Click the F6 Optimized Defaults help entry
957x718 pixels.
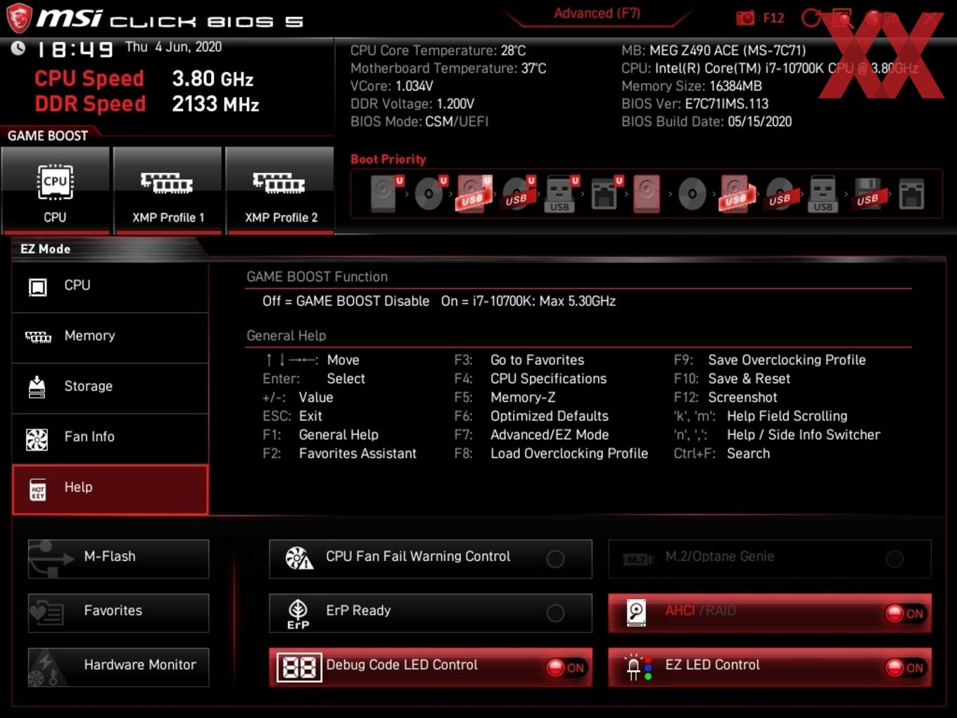pyautogui.click(x=531, y=416)
